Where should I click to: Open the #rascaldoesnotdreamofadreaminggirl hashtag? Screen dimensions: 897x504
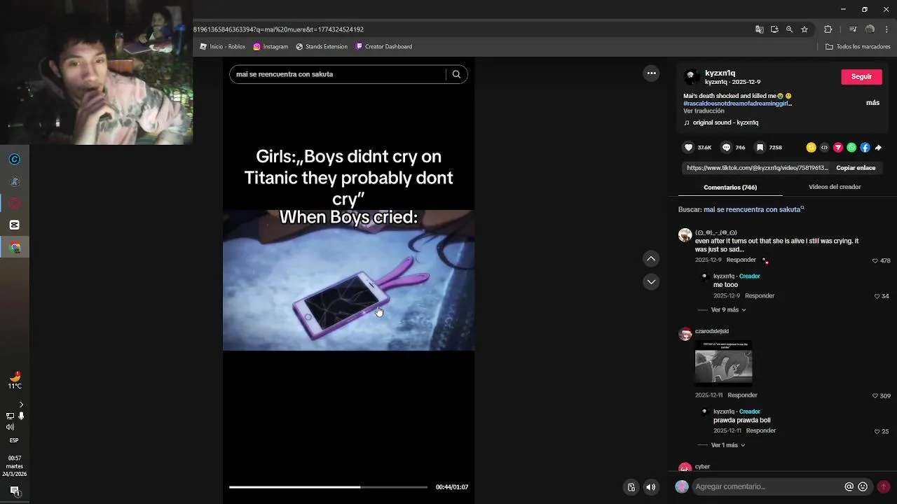coord(737,104)
